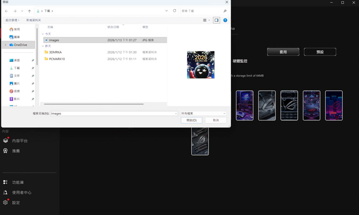
Task: Open 內容平台 in the sidebar
Action: click(19, 141)
